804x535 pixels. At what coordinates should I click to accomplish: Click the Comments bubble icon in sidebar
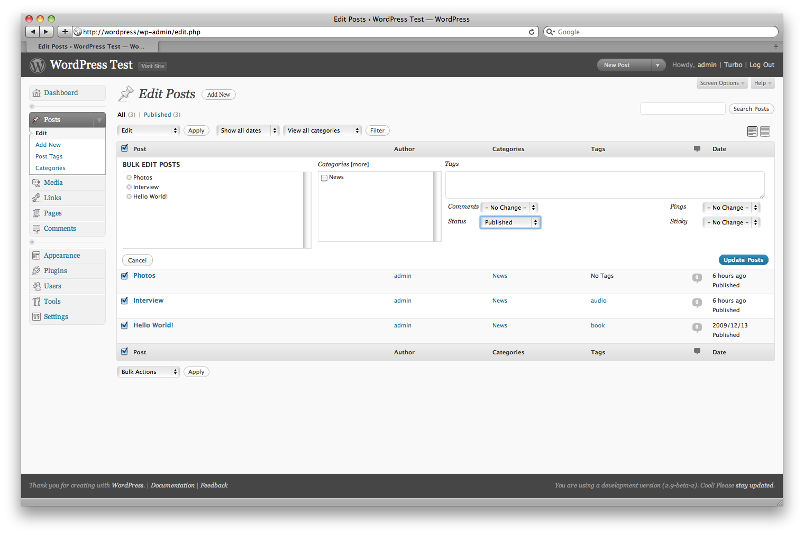(x=36, y=229)
